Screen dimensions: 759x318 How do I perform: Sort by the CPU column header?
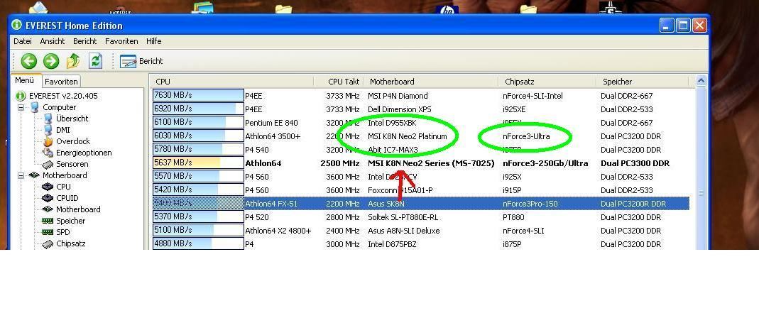tap(233, 82)
